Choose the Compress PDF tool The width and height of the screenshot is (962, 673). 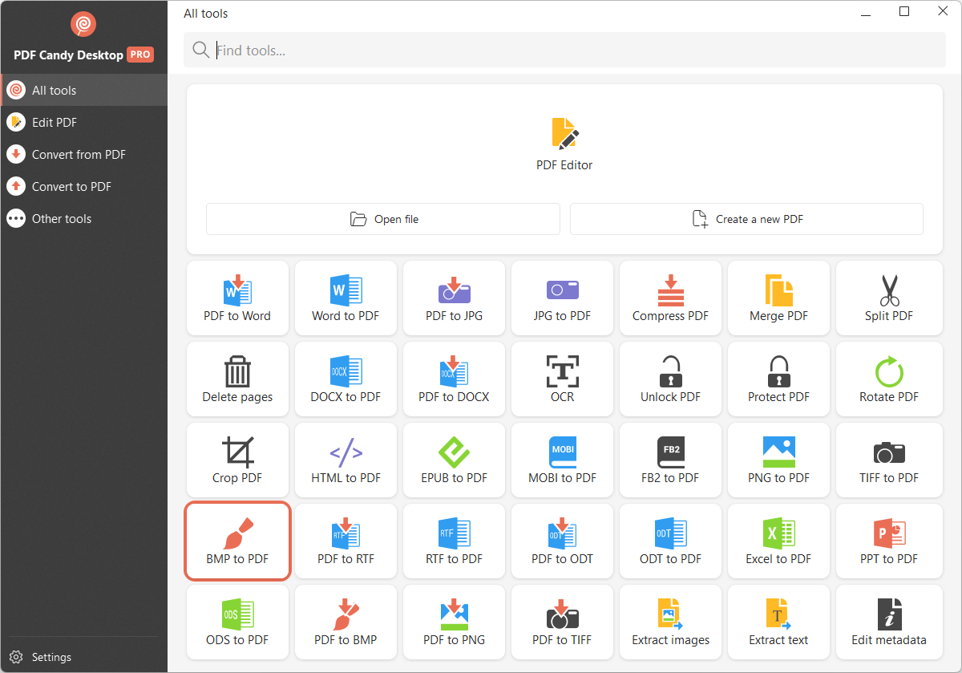pos(670,298)
